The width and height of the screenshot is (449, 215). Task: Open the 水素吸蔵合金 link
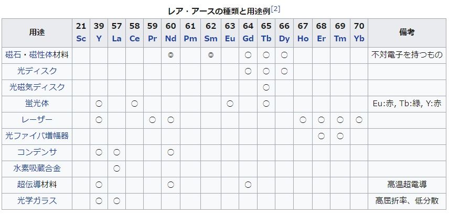(37, 168)
